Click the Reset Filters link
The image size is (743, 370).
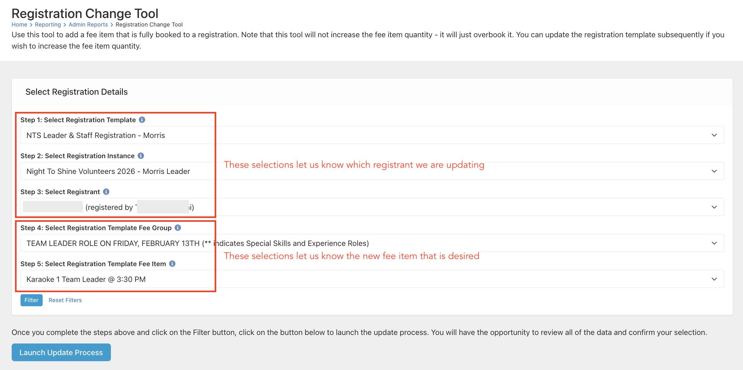[65, 300]
